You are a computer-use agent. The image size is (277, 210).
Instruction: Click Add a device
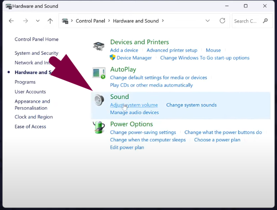coord(124,50)
